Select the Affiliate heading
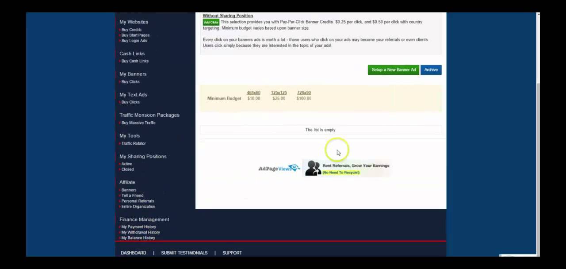The width and height of the screenshot is (566, 269). (x=127, y=182)
